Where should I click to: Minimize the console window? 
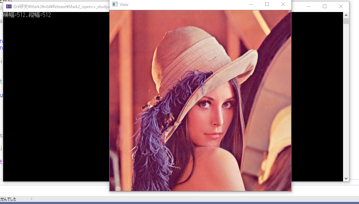(309, 6)
